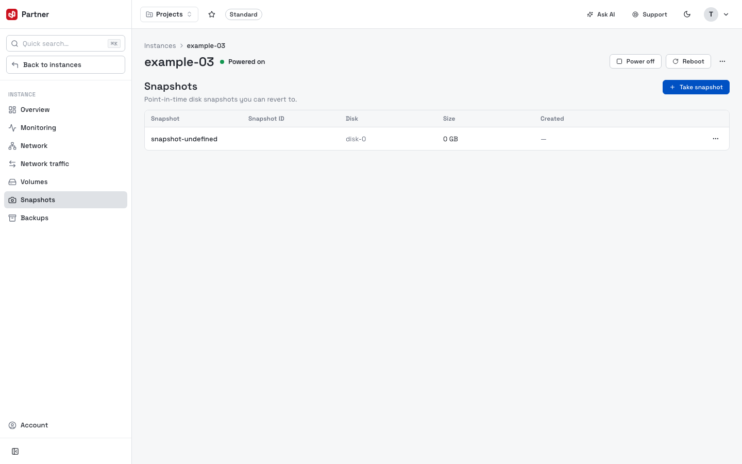Click the Snapshot column header

pyautogui.click(x=165, y=119)
